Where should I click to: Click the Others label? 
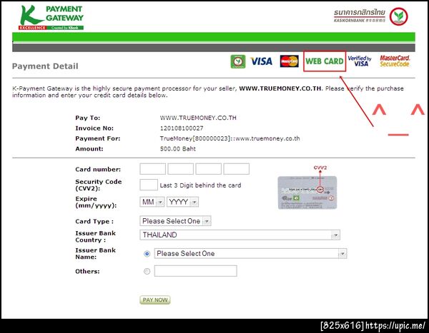(x=87, y=271)
